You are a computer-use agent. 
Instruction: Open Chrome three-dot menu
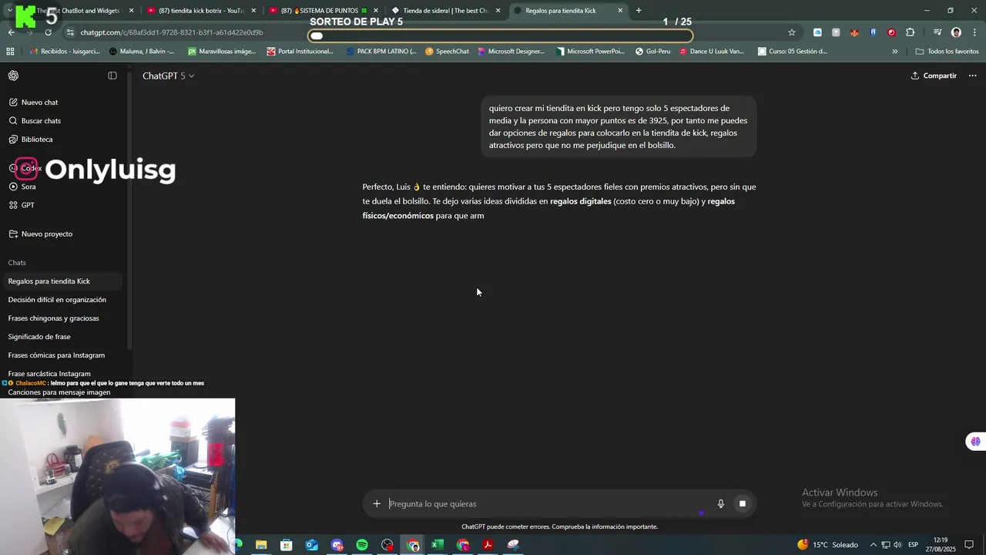[975, 32]
